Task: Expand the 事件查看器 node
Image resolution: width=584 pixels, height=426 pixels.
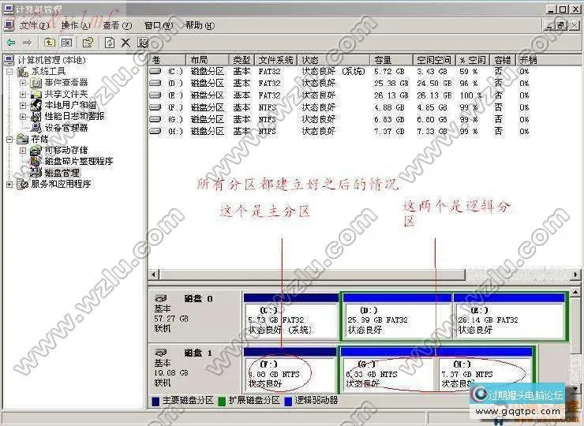Action: 23,83
